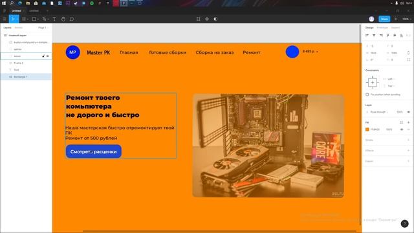This screenshot has height=233, width=414.
Task: Click the Align bottom icon
Action: point(401,35)
